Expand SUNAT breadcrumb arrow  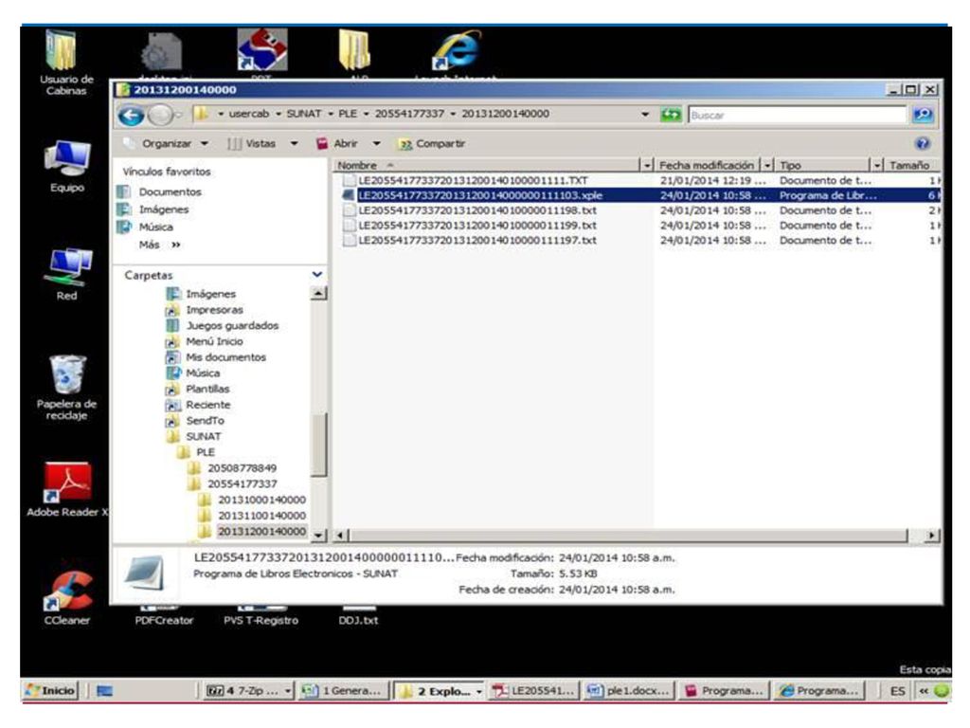pyautogui.click(x=331, y=114)
